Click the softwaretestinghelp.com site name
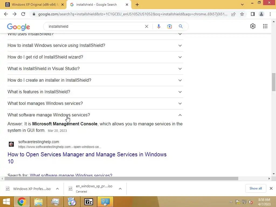 [x=39, y=142]
